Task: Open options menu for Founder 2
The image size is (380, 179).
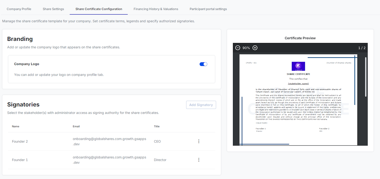Action: coord(199,141)
